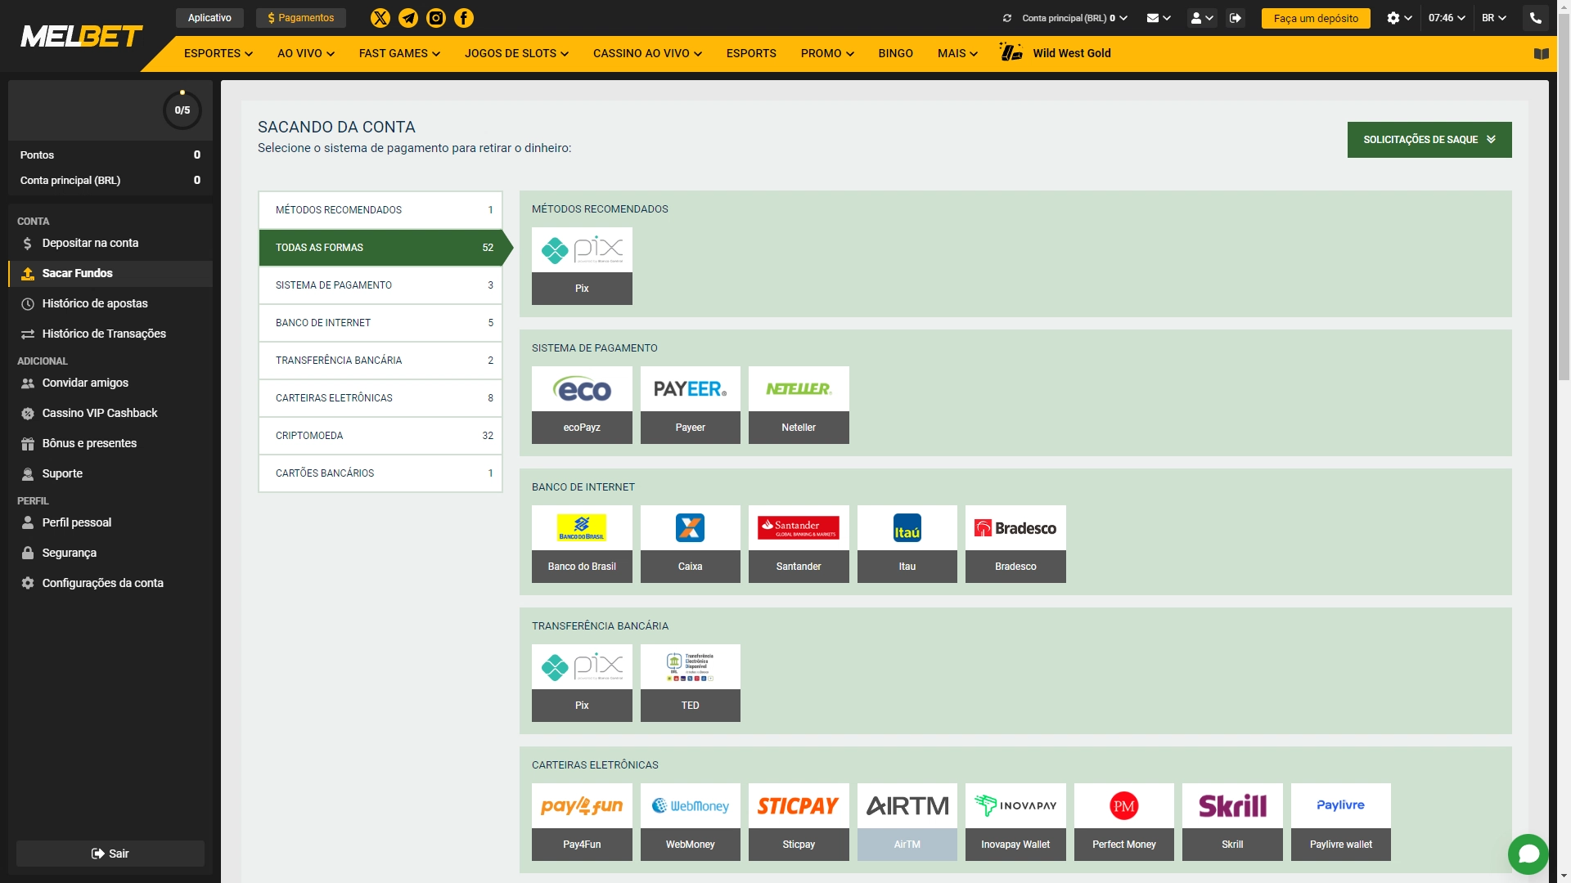Click the 0/5 progress circle
Screen dimensions: 1571x883
182,110
